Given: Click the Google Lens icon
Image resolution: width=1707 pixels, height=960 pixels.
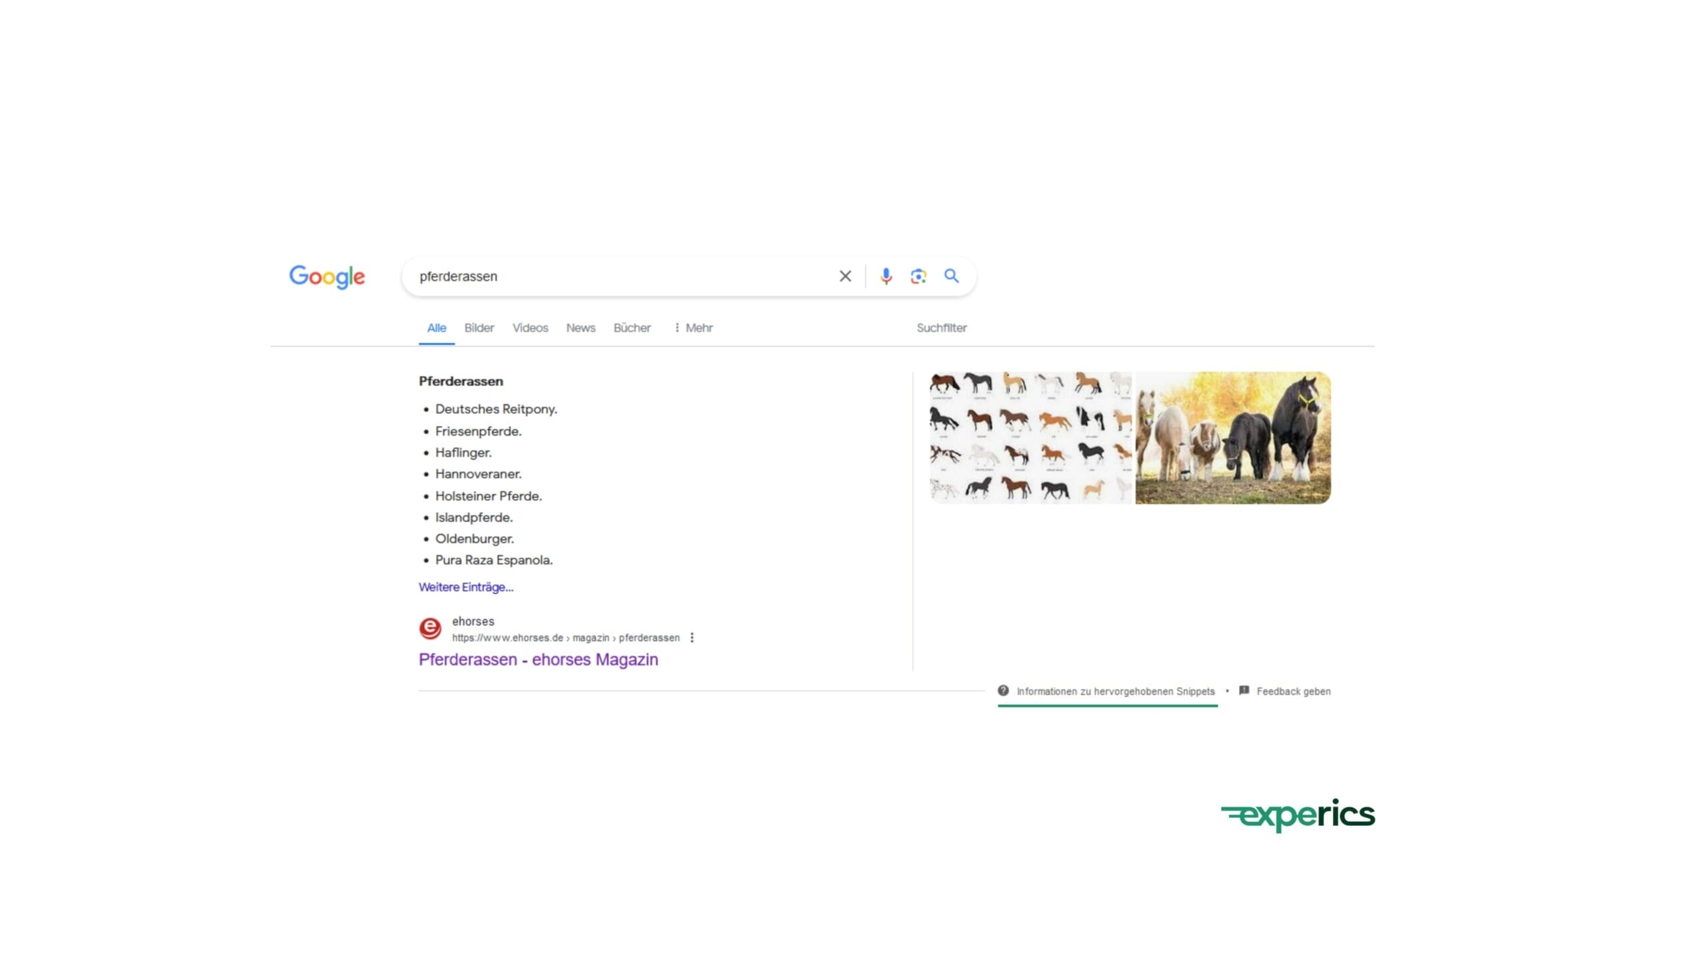Looking at the screenshot, I should pyautogui.click(x=918, y=275).
